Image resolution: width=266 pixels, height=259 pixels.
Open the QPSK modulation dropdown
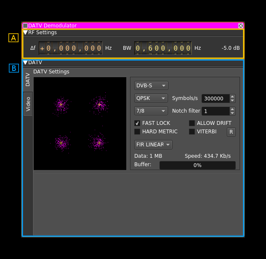coord(151,98)
